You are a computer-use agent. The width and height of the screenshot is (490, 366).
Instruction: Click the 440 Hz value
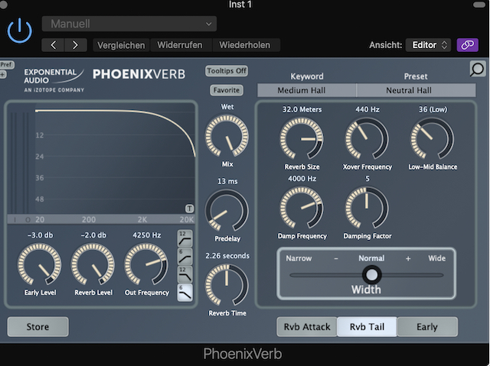tap(367, 109)
